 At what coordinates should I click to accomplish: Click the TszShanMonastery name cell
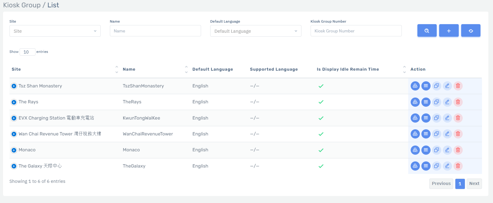[x=143, y=86]
